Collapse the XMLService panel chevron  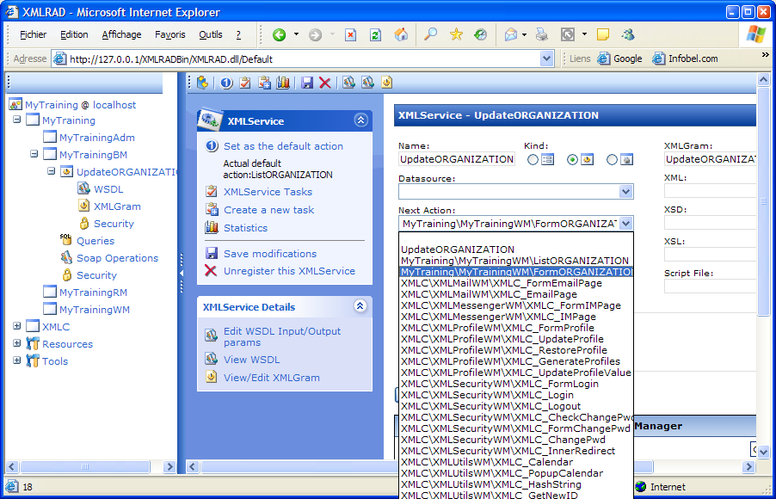tap(361, 120)
